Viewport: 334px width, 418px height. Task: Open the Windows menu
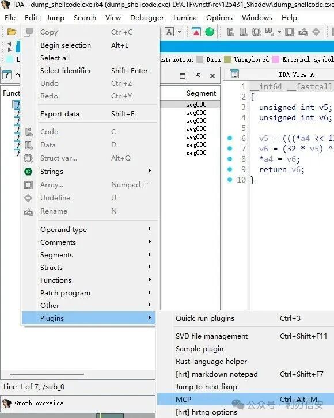click(257, 18)
